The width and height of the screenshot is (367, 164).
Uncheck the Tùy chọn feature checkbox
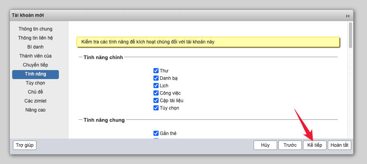(x=156, y=108)
